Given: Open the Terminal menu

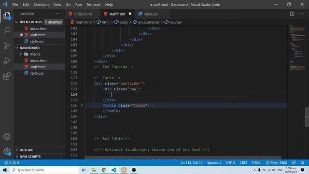Looking at the screenshot, I should pyautogui.click(x=93, y=4).
